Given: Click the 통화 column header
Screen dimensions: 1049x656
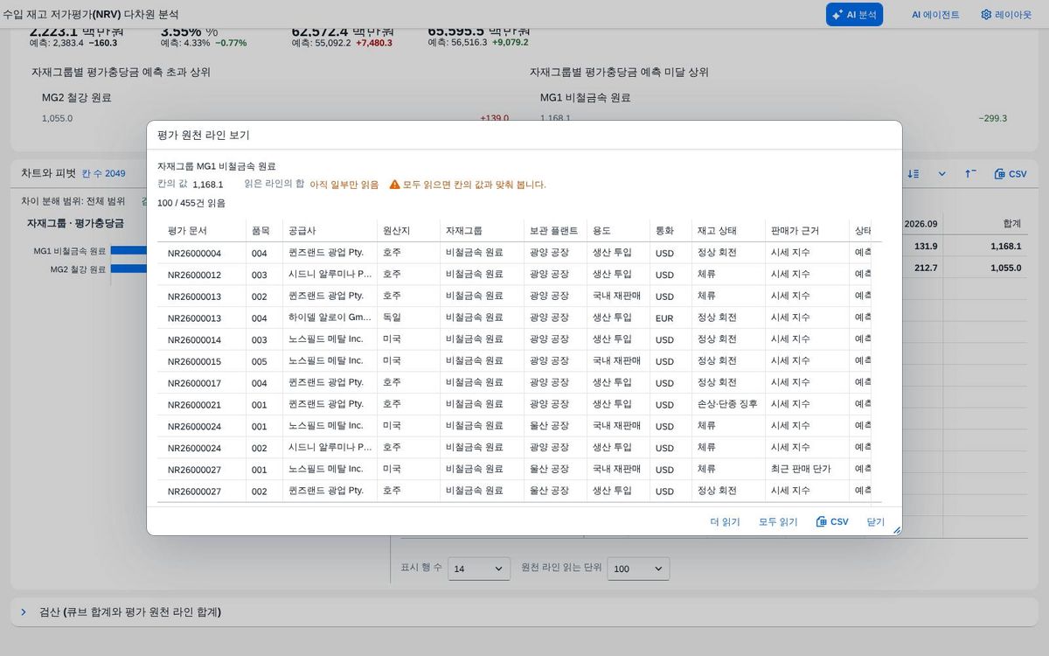Looking at the screenshot, I should coord(670,231).
